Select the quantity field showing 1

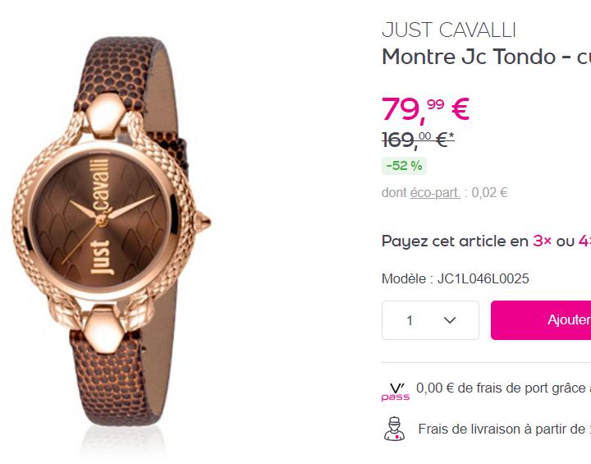coord(410,320)
